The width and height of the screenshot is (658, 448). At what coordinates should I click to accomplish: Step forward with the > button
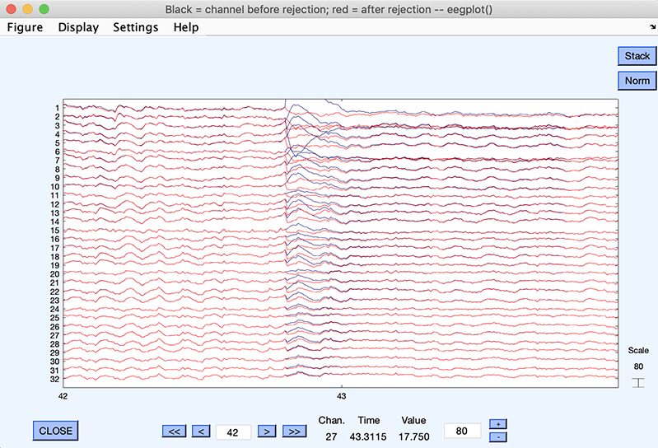266,431
